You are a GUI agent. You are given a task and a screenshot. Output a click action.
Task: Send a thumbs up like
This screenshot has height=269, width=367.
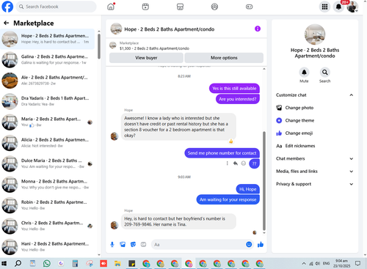tap(261, 244)
